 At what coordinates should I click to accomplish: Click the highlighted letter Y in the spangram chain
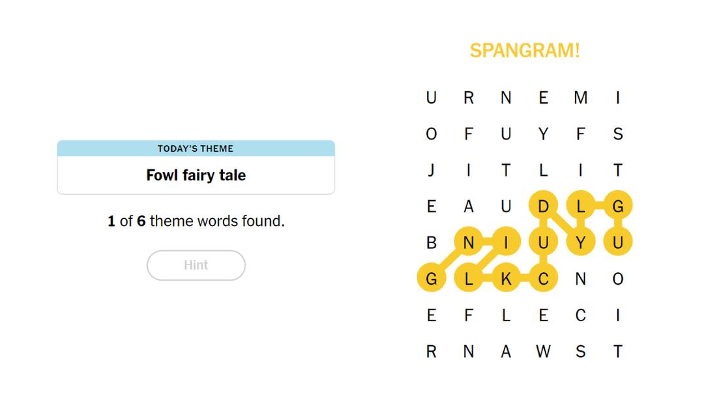[x=581, y=243]
